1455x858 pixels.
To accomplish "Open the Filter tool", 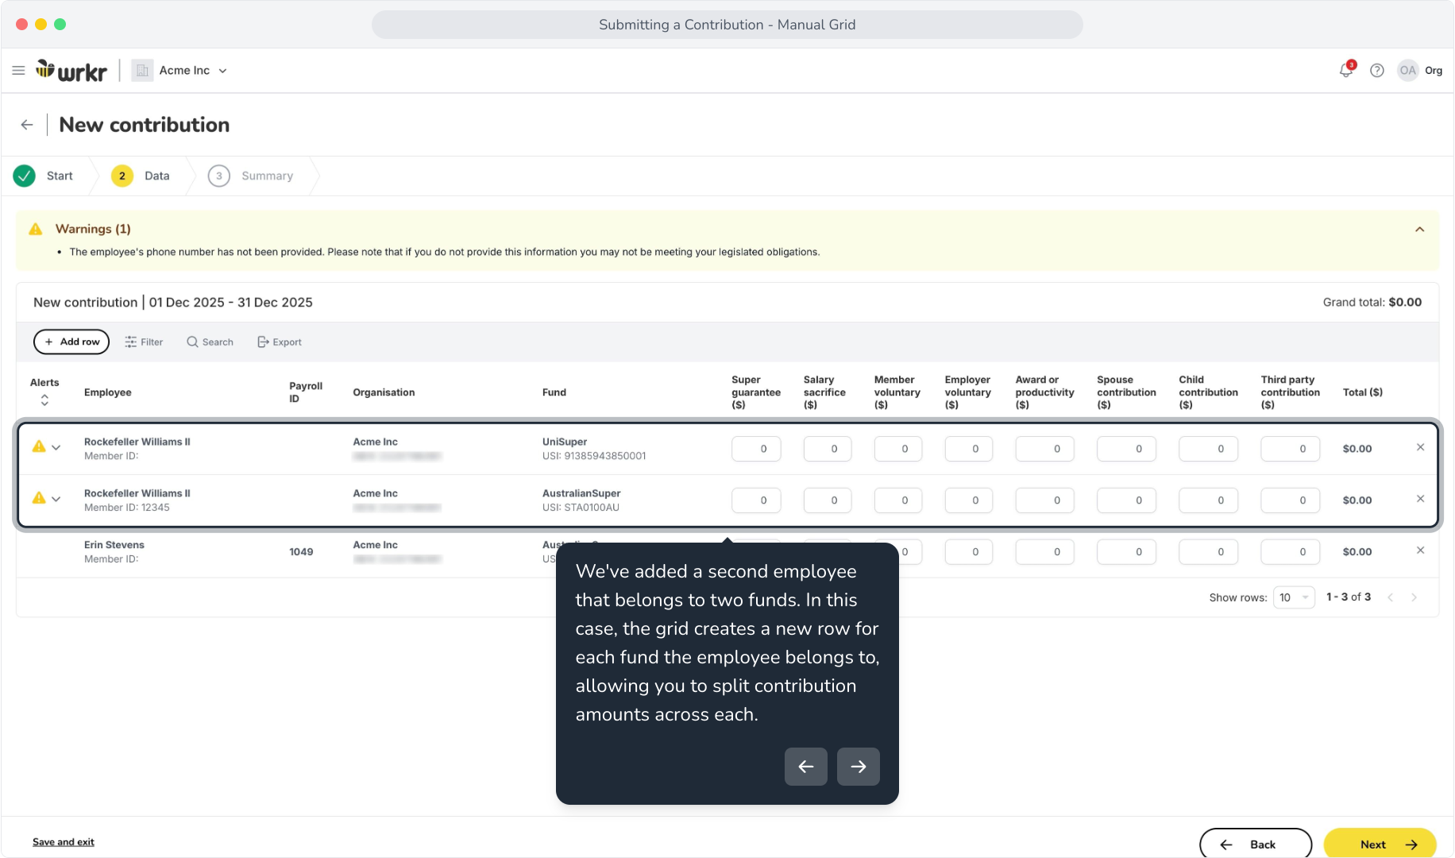I will pyautogui.click(x=144, y=342).
